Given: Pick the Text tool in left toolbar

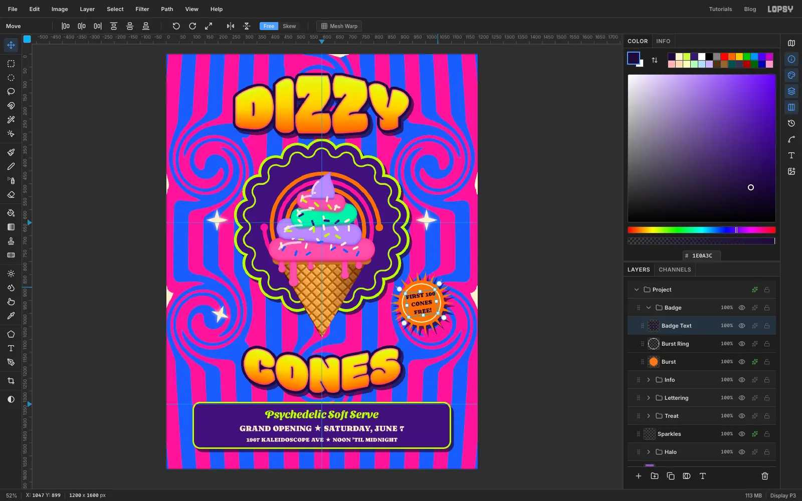Looking at the screenshot, I should point(11,348).
